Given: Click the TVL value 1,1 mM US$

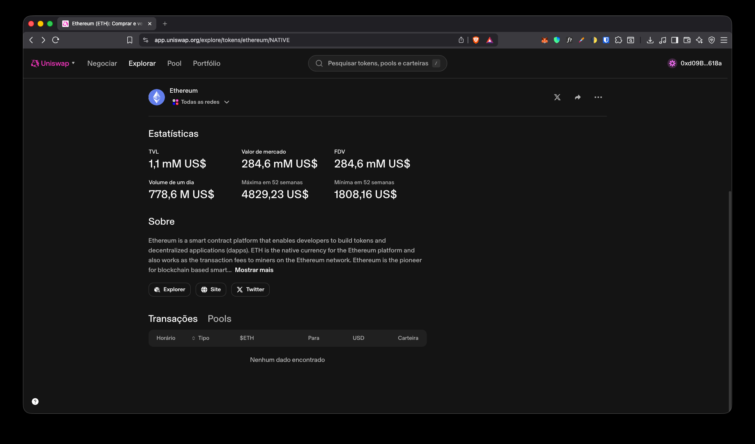Looking at the screenshot, I should 177,164.
